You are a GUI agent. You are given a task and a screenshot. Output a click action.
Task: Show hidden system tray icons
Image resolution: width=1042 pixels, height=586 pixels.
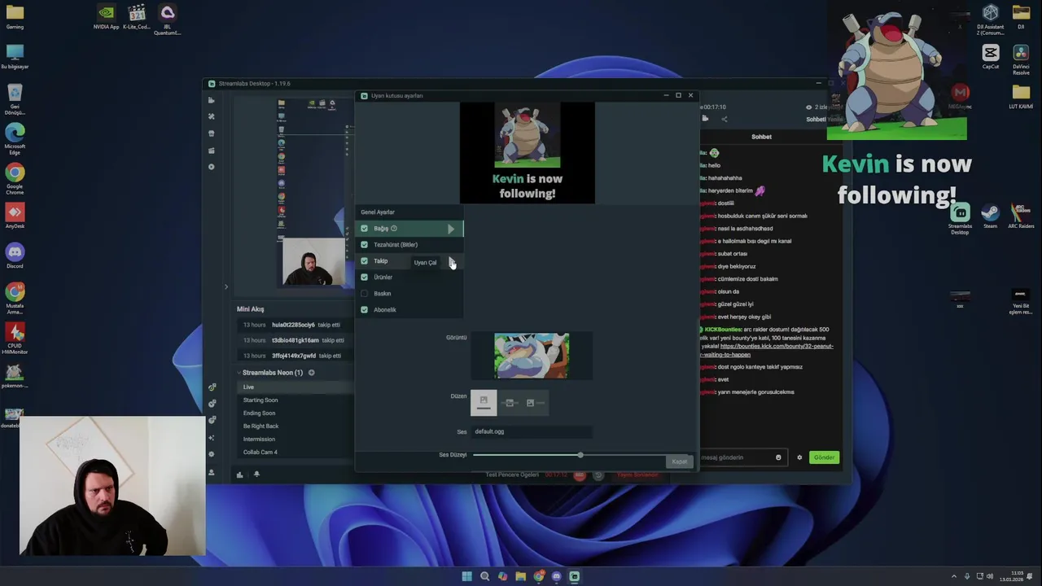(954, 576)
